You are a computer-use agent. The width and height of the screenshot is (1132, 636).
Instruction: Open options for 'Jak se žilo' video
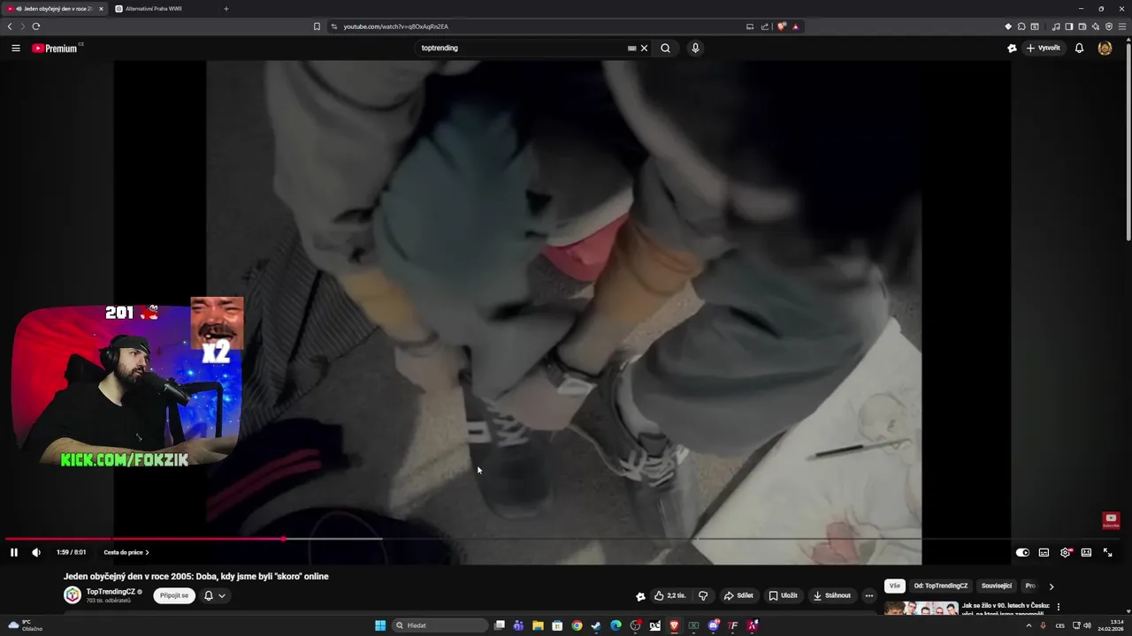(x=1059, y=608)
